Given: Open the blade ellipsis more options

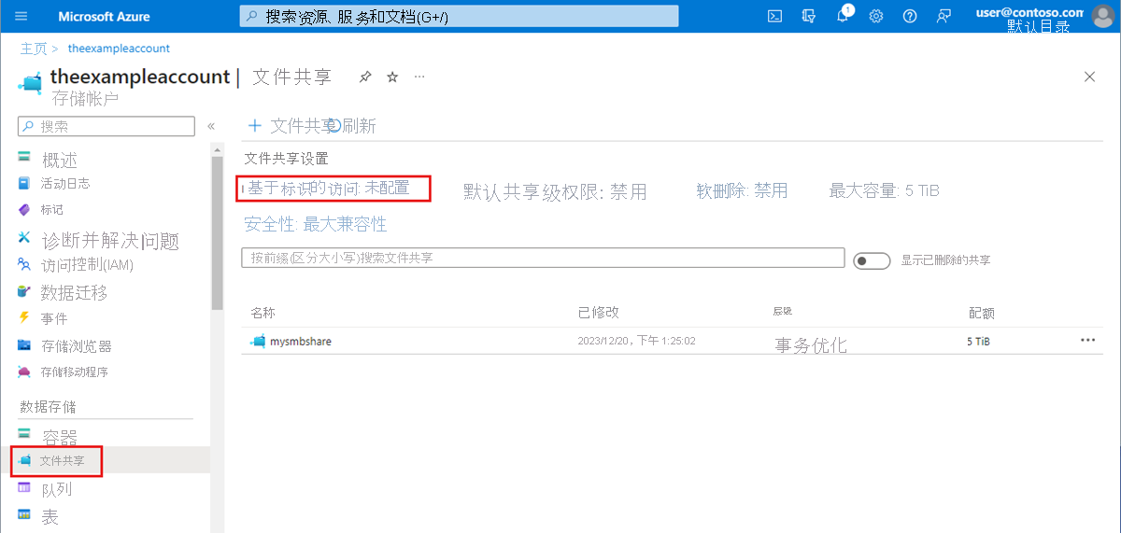Looking at the screenshot, I should click(419, 77).
